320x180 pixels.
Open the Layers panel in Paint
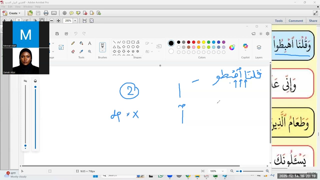point(259,47)
